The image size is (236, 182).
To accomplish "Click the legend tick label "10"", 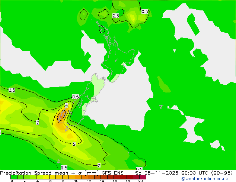I will pos(76,181).
